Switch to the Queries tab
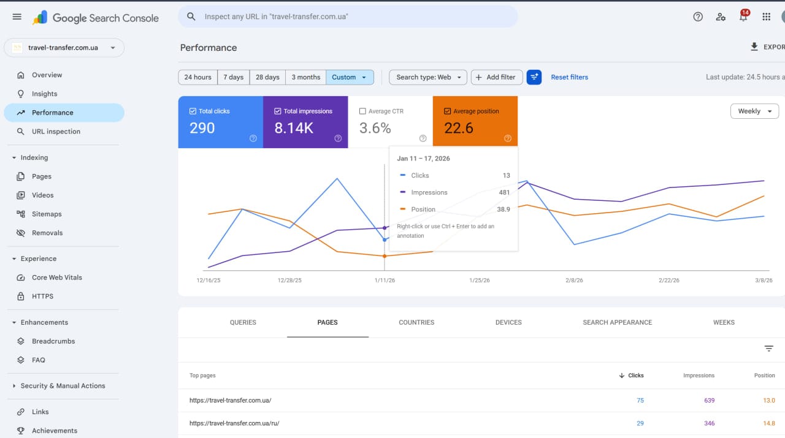Image resolution: width=785 pixels, height=438 pixels. click(x=243, y=322)
